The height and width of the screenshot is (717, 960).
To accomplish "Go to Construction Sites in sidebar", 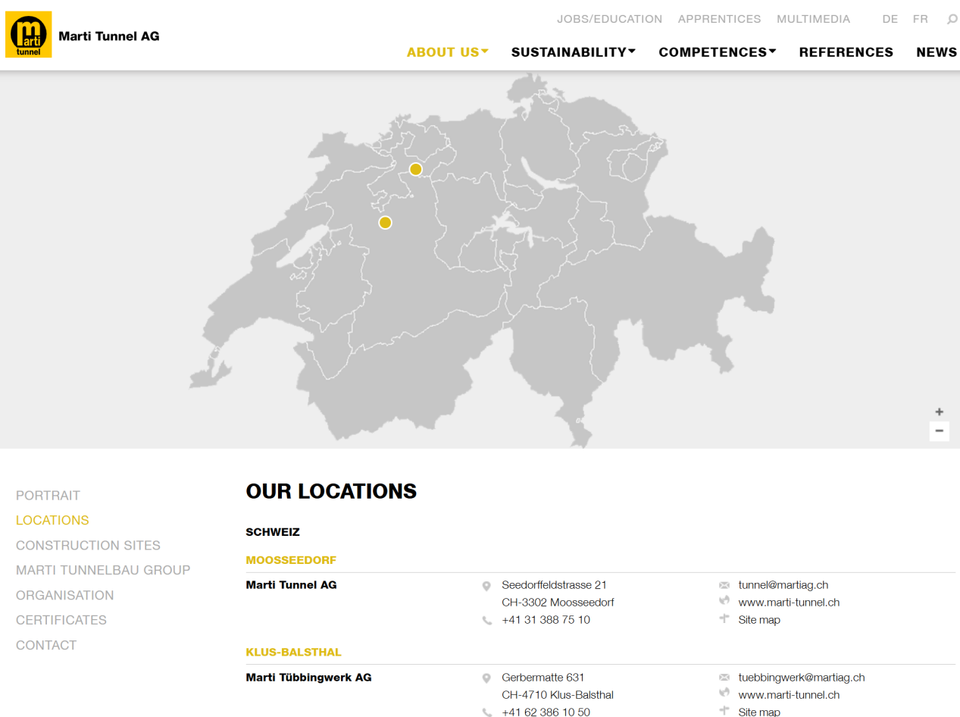I will (x=88, y=546).
